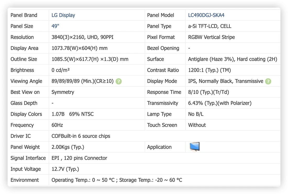Click the "Touch Screen" label
This screenshot has height=194, width=288.
(x=162, y=125)
